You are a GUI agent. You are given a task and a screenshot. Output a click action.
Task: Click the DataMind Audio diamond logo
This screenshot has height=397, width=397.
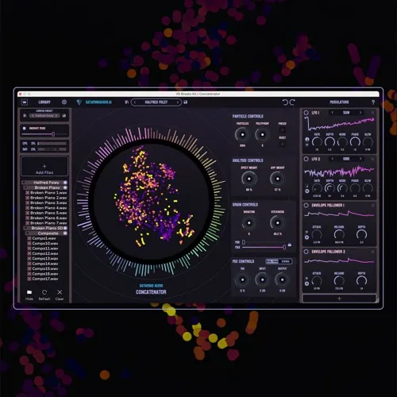(79, 102)
